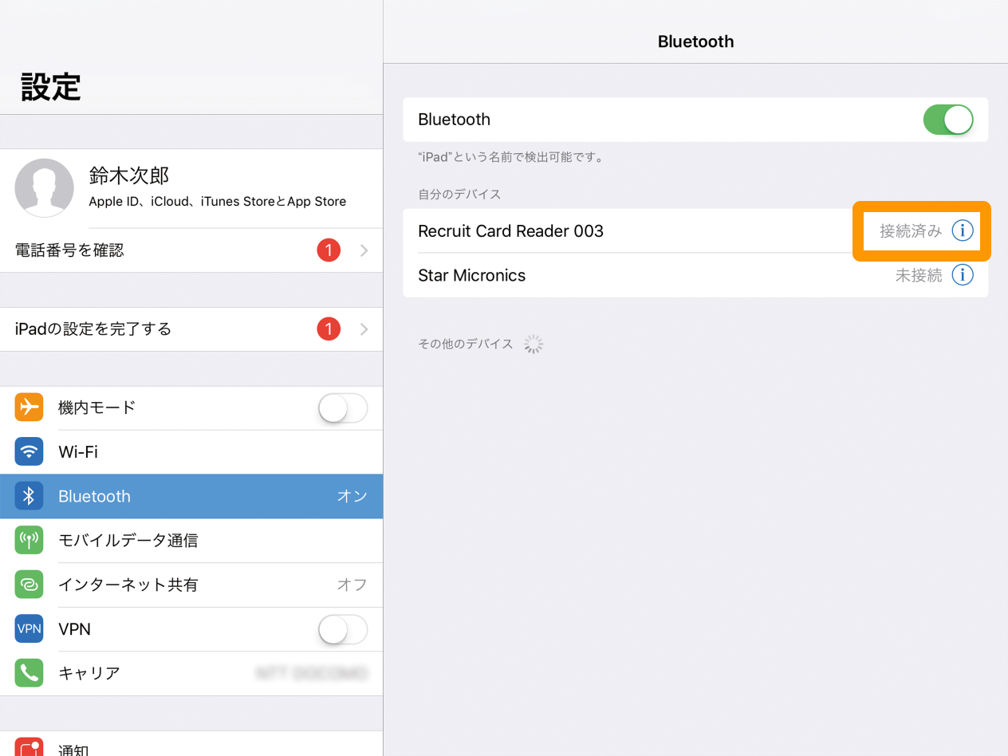Open Apple ID settings for 鈴木次郎
The width and height of the screenshot is (1008, 756).
pyautogui.click(x=191, y=187)
